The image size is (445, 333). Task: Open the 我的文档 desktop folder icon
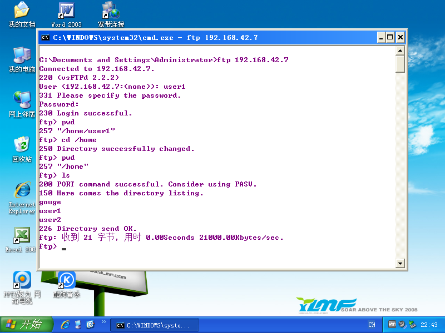22,14
